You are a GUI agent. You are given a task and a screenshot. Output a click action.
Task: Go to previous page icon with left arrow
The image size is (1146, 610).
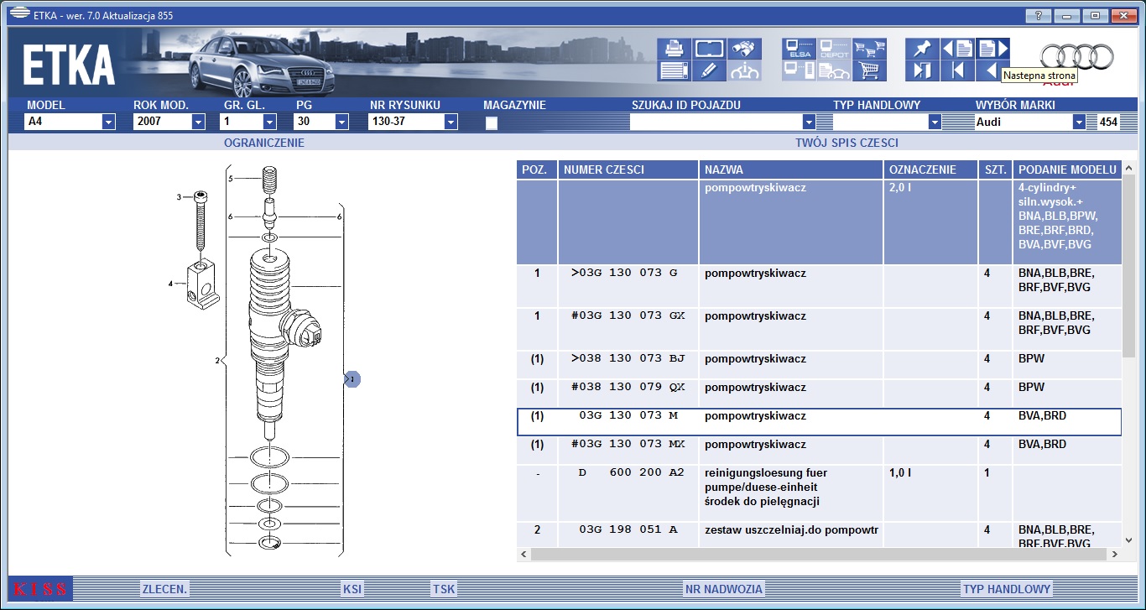[957, 49]
